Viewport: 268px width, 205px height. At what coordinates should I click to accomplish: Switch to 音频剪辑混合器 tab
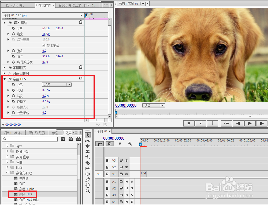tap(77, 5)
